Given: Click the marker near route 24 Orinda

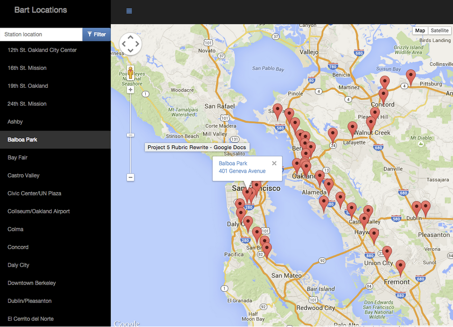Looking at the screenshot, I should point(333,134).
